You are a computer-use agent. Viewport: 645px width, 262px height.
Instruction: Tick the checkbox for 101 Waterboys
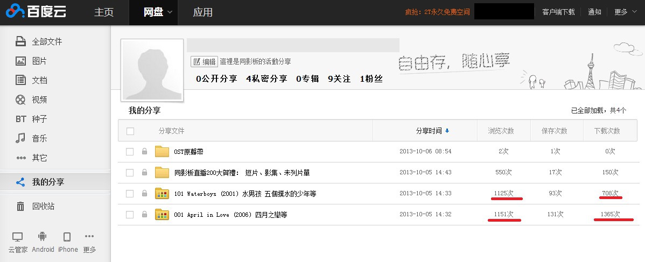coord(130,193)
